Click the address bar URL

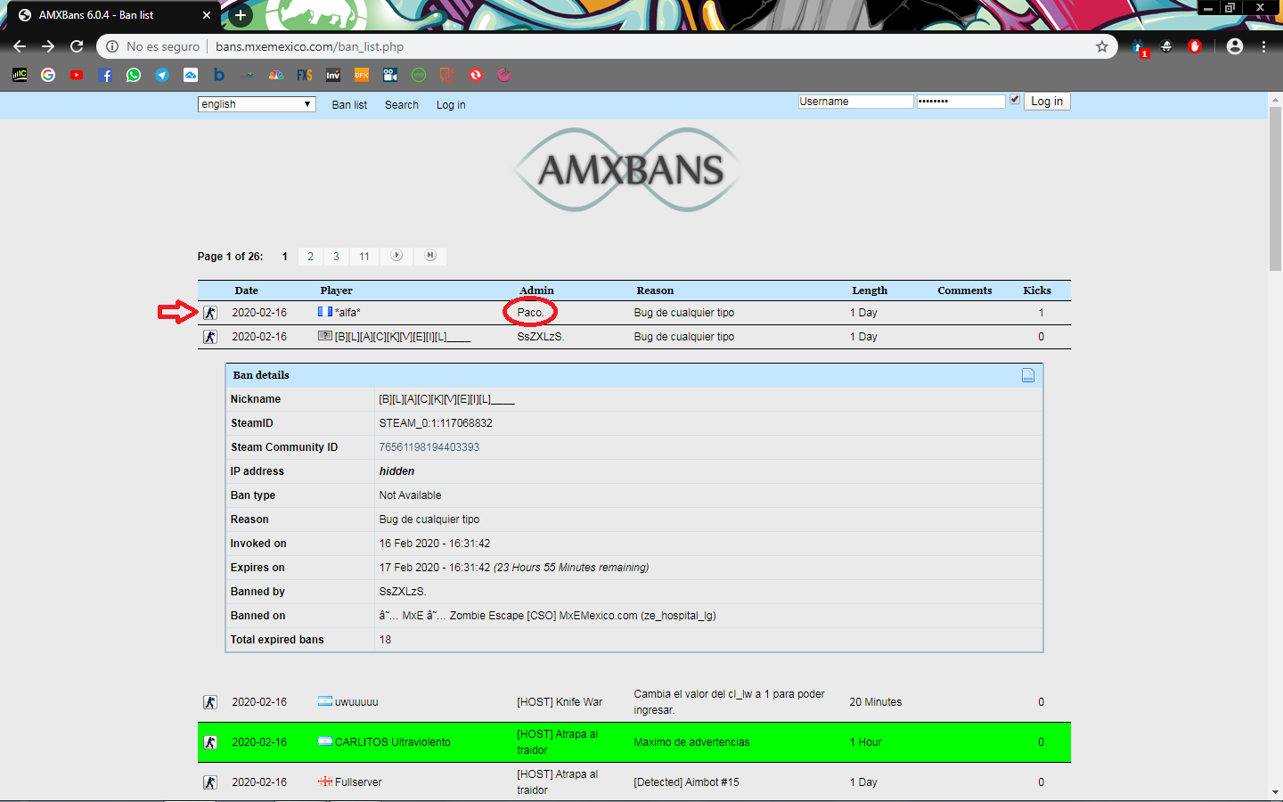coord(309,46)
